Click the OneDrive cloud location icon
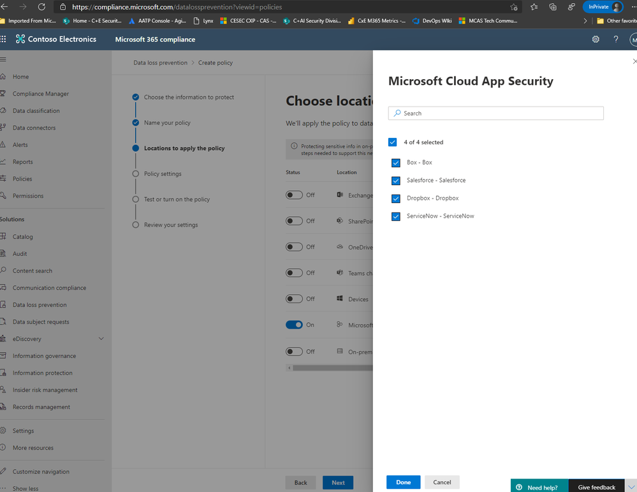 340,247
